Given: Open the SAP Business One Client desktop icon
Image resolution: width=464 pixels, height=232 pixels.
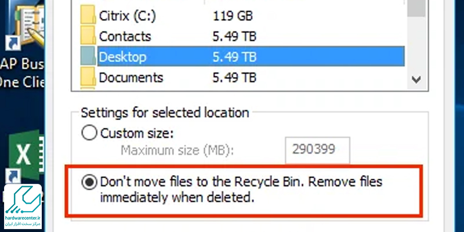Looking at the screenshot, I should click(22, 45).
